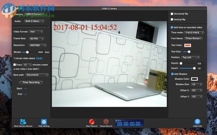Enable the Every minutes Auto Split checkbox
This screenshot has width=217, height=135.
point(15,65)
